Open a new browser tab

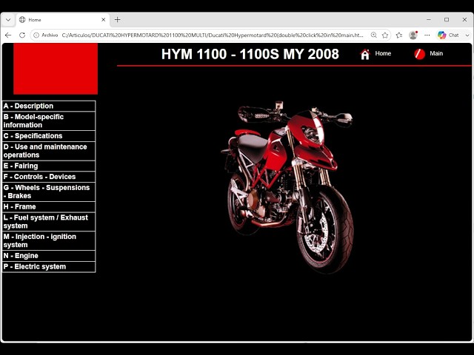pos(118,20)
